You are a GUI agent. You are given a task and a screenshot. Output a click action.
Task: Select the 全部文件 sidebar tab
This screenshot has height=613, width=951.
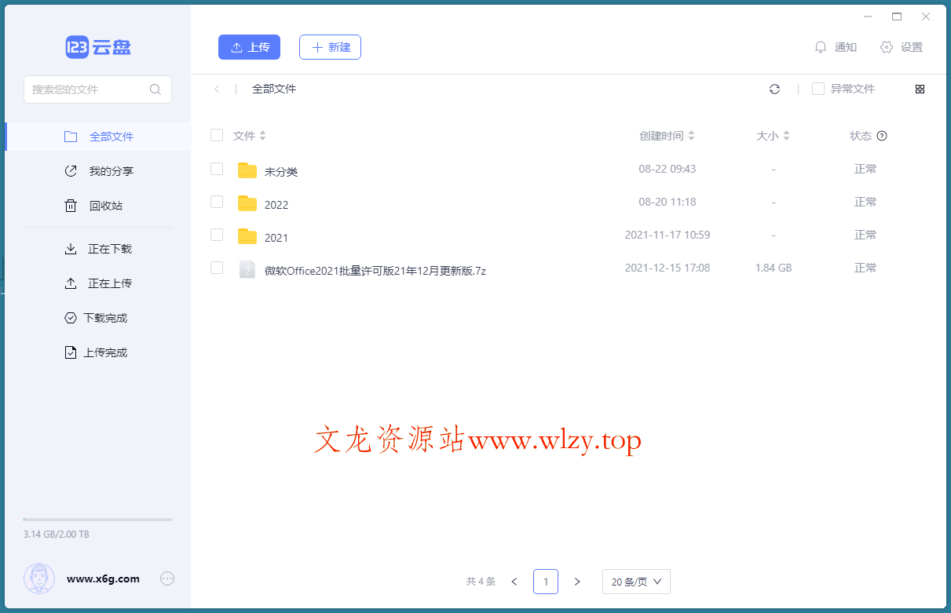coord(110,135)
